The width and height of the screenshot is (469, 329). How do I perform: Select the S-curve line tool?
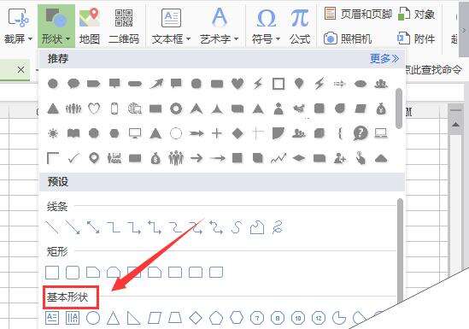pos(237,227)
